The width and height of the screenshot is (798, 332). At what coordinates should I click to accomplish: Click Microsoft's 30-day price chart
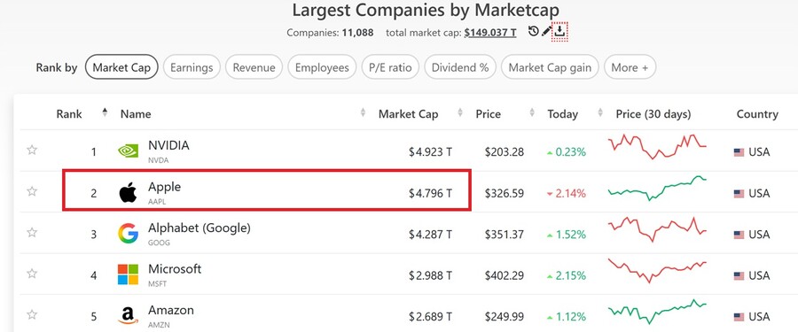[x=657, y=271]
